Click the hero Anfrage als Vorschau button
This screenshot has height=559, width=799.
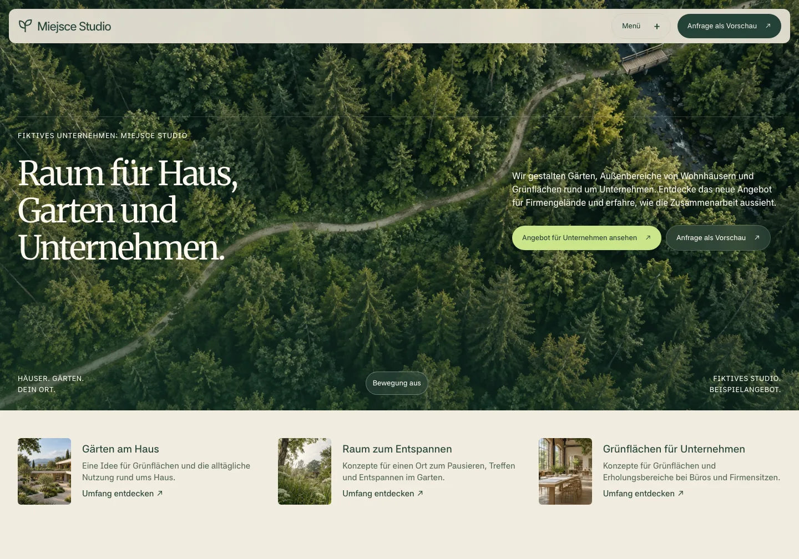pos(718,238)
